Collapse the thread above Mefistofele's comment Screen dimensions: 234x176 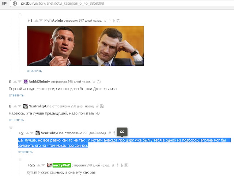pyautogui.click(x=20, y=15)
